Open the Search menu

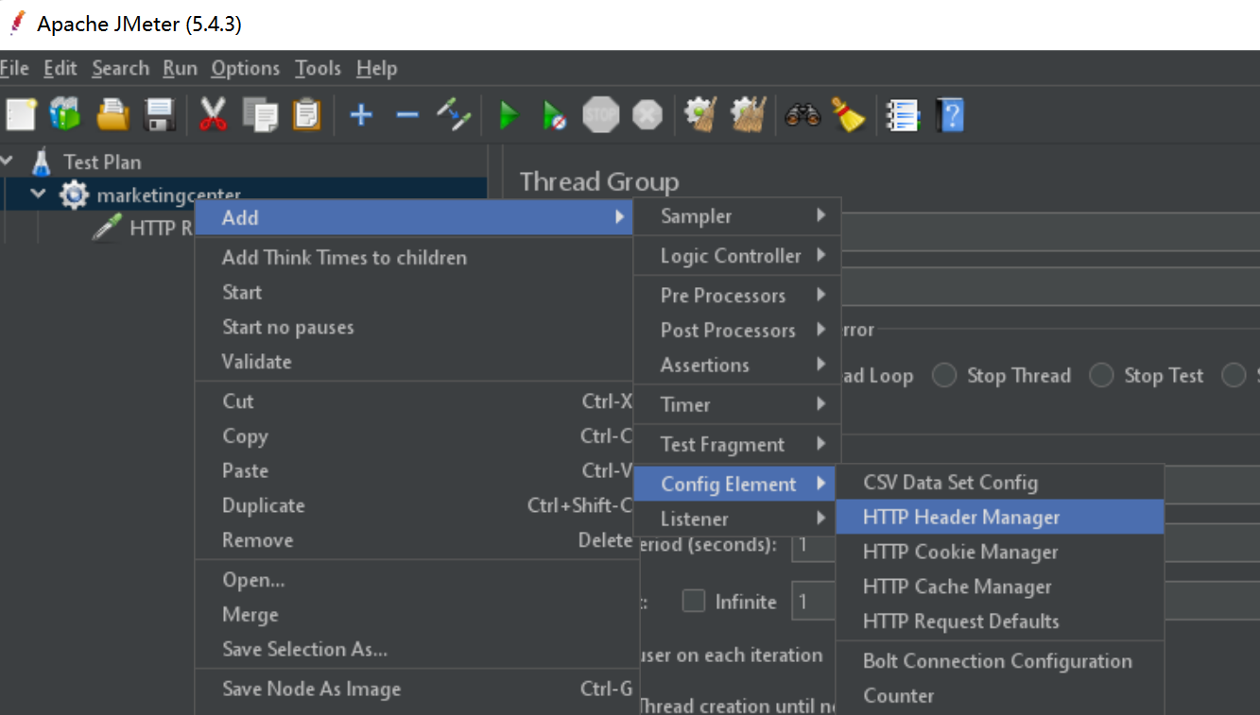coord(121,68)
